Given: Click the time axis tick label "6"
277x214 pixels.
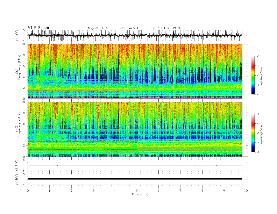Looking at the screenshot, I should tap(158, 191).
